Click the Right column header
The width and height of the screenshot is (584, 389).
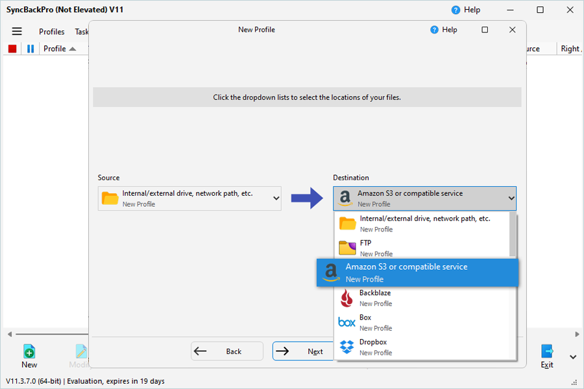pyautogui.click(x=570, y=49)
